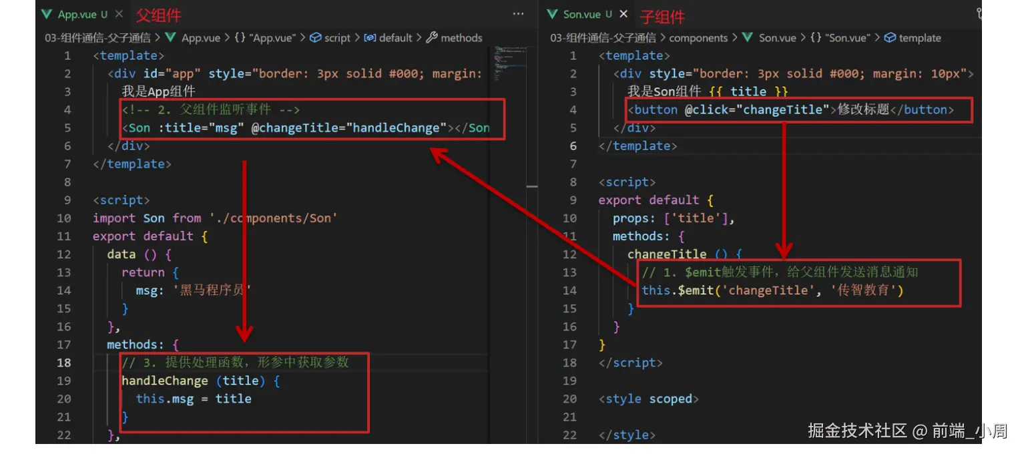Select line number 1 in App.vue gutter
Image resolution: width=1022 pixels, height=454 pixels.
(x=67, y=56)
